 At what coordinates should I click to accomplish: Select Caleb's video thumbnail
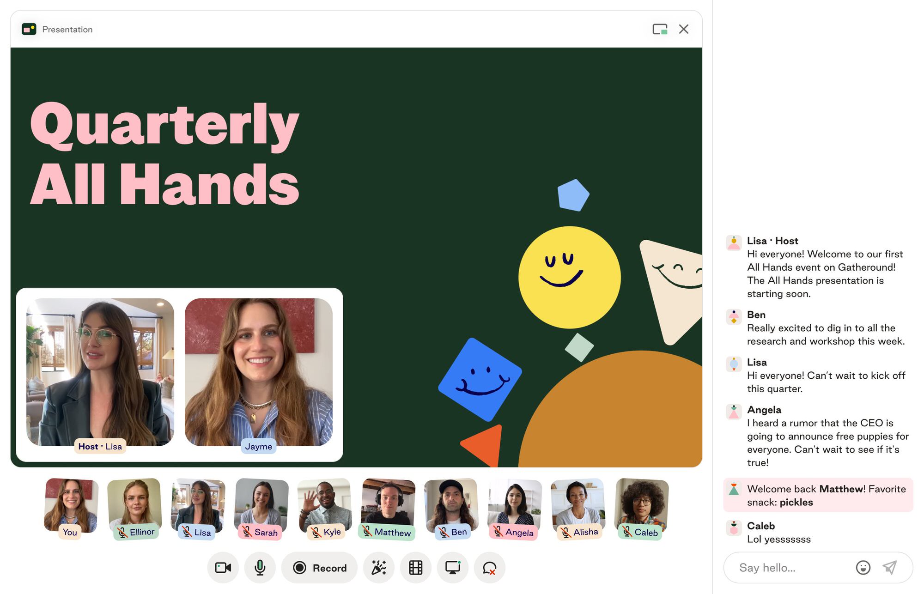coord(642,504)
